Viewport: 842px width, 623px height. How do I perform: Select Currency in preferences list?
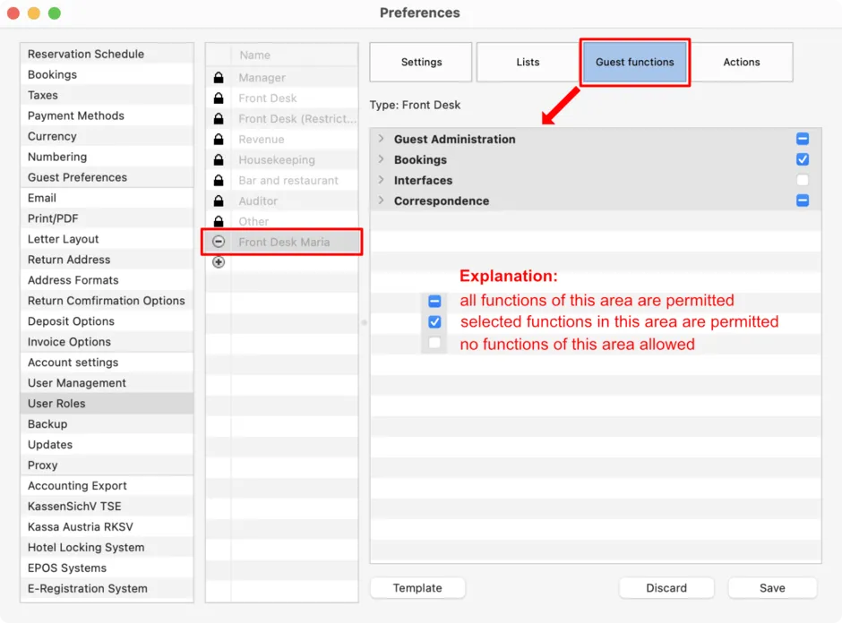tap(107, 136)
